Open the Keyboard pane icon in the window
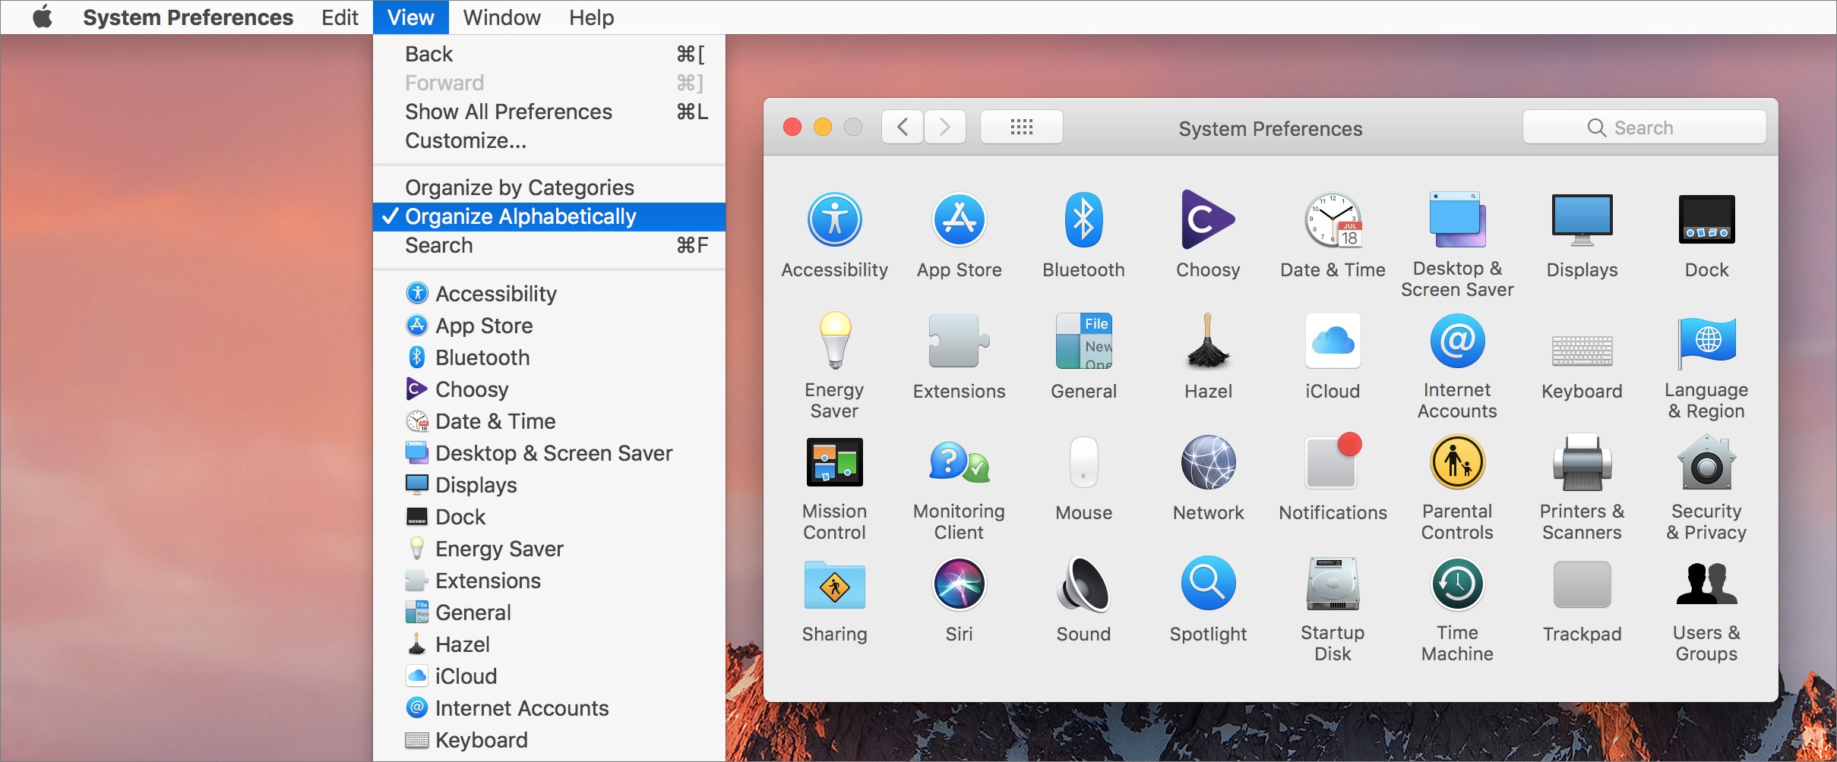The height and width of the screenshot is (762, 1837). pyautogui.click(x=1582, y=350)
